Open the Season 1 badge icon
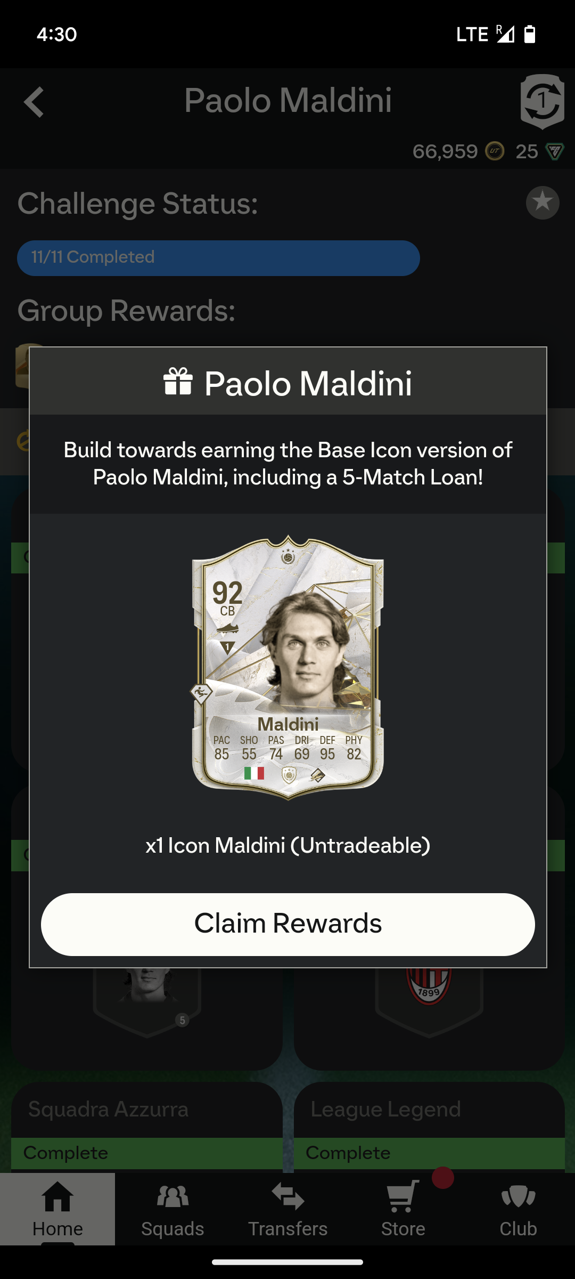The width and height of the screenshot is (575, 1279). coord(542,101)
